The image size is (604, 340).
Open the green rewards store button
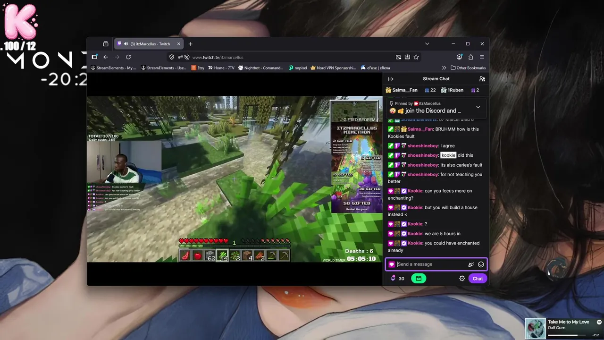[x=419, y=279]
